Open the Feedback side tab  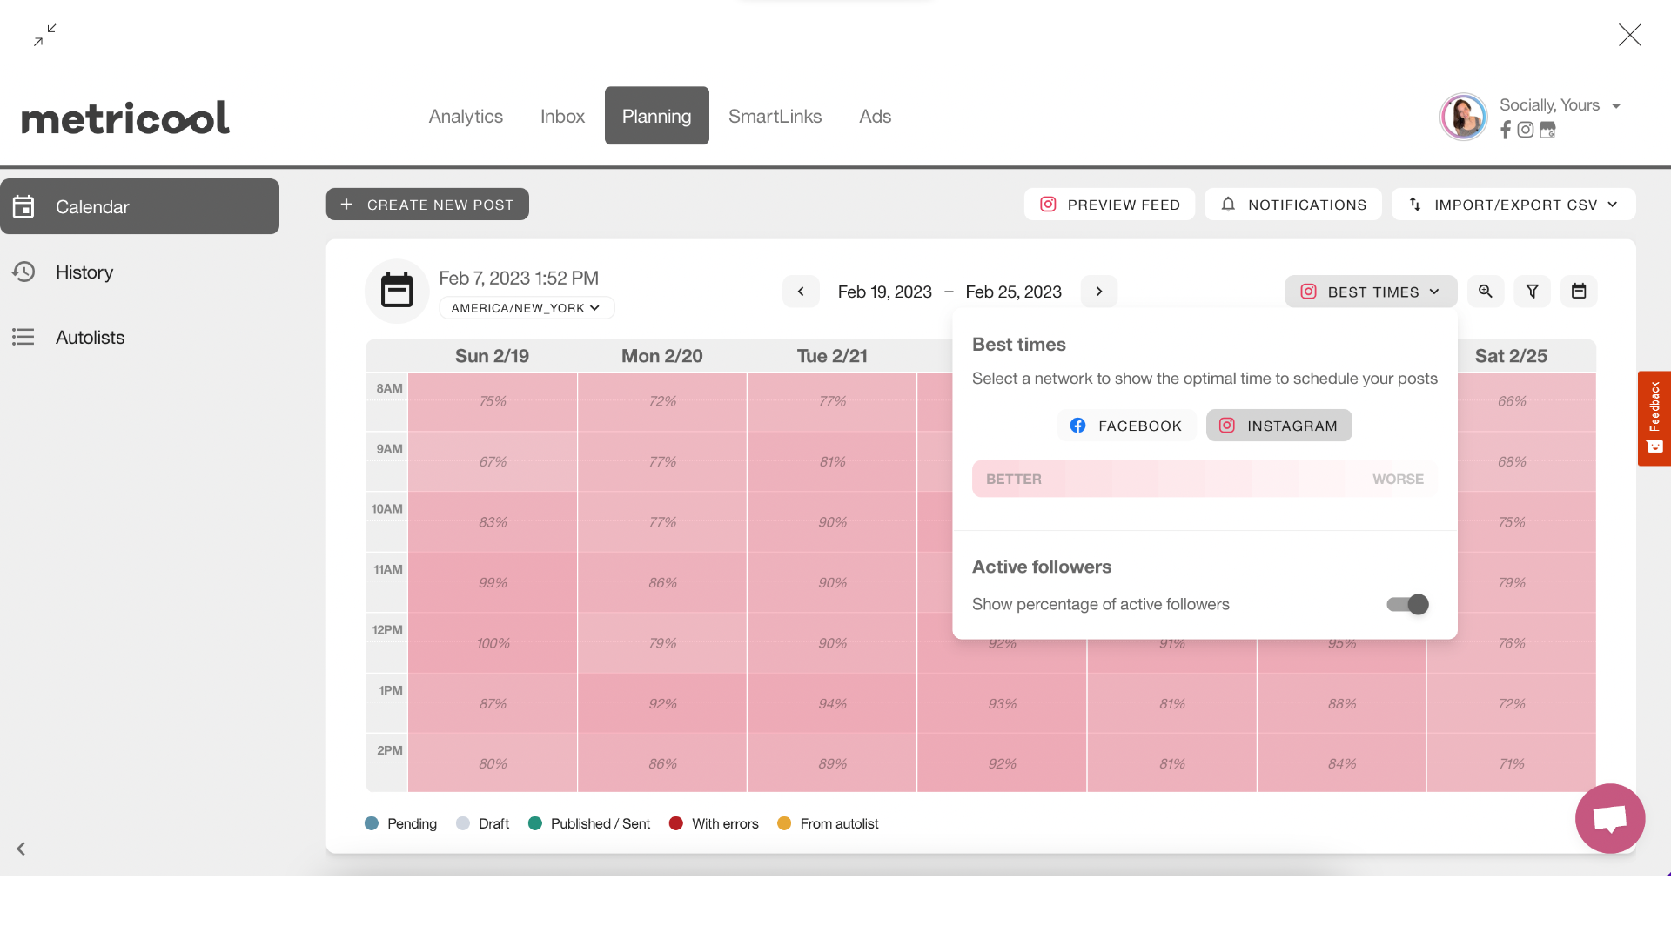1654,419
